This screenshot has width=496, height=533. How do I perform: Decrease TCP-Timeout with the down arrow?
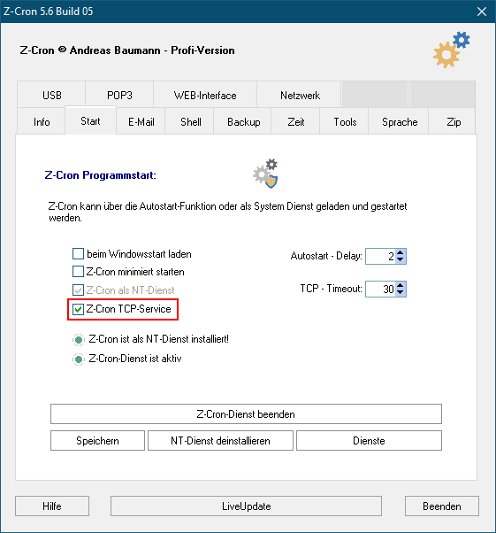[x=401, y=293]
